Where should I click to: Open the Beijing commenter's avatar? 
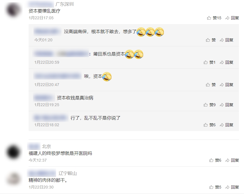13,152
